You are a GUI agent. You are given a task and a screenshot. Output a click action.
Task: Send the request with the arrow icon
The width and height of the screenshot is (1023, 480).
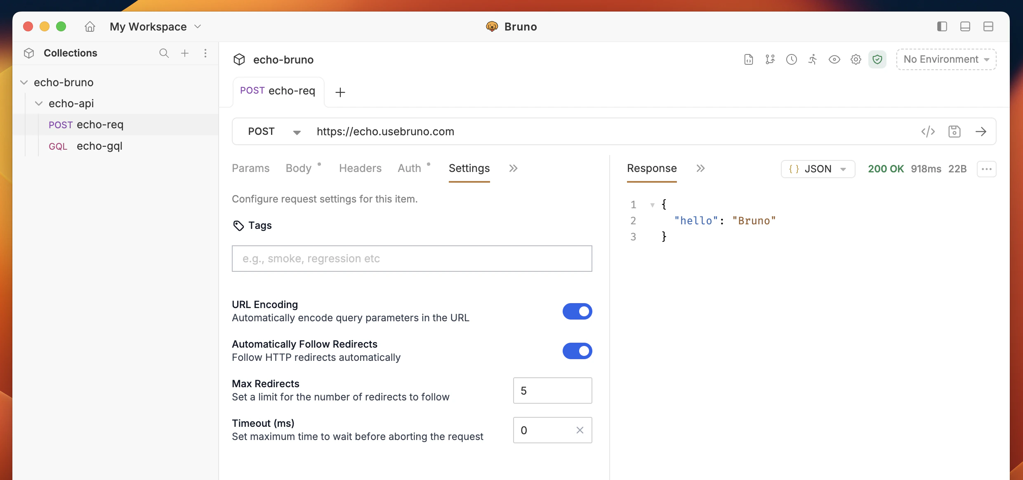(x=981, y=131)
